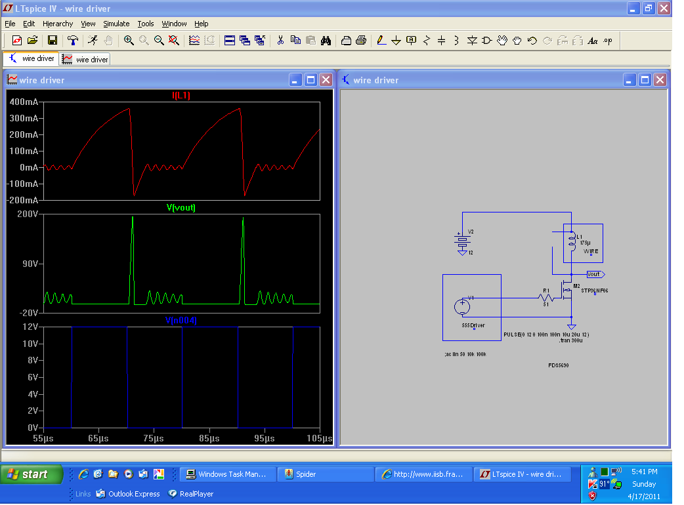Image resolution: width=684 pixels, height=505 pixels.
Task: Open the Tools menu
Action: (146, 24)
